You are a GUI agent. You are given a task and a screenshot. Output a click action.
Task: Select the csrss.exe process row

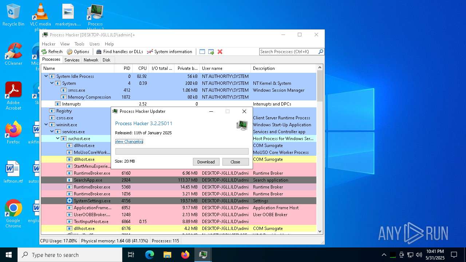(76, 118)
